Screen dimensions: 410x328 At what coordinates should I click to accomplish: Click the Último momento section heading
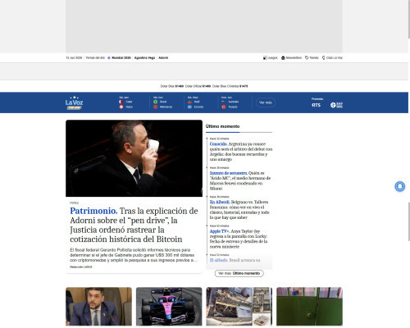click(x=222, y=126)
